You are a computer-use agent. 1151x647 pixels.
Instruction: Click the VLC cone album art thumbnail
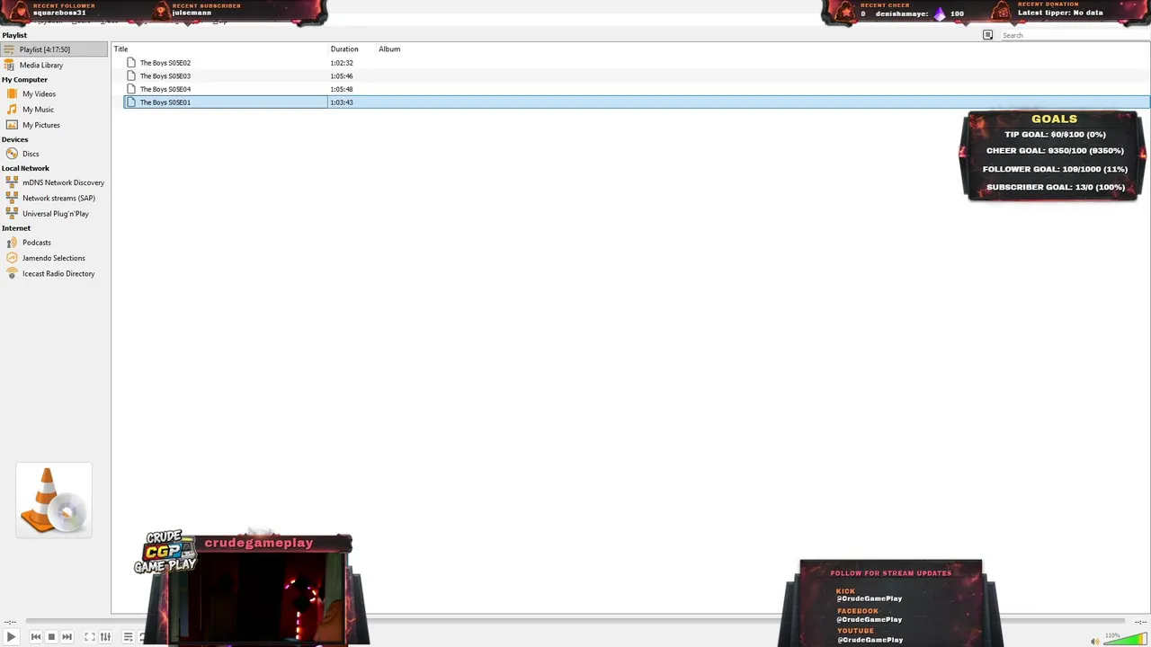pos(54,501)
